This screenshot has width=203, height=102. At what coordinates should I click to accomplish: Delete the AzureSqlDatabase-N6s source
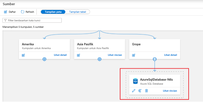click(x=147, y=91)
